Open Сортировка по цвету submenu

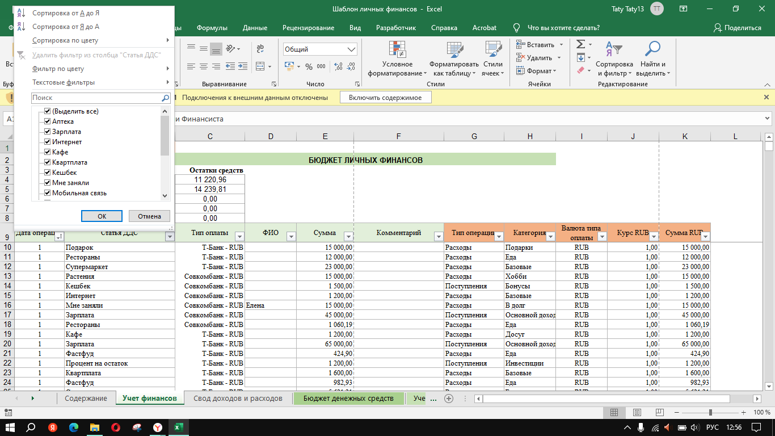coord(94,40)
